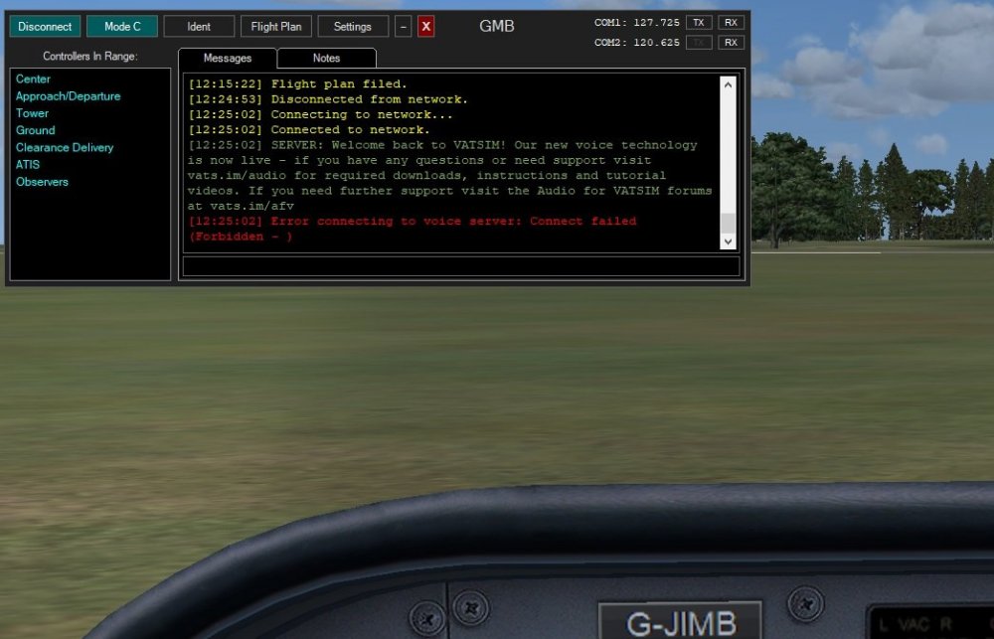Expand the Approach/Departure controllers group

(68, 96)
